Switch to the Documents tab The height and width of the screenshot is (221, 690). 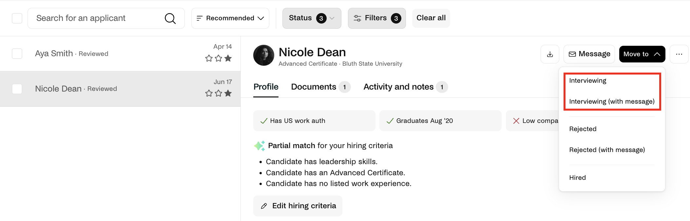(x=321, y=87)
